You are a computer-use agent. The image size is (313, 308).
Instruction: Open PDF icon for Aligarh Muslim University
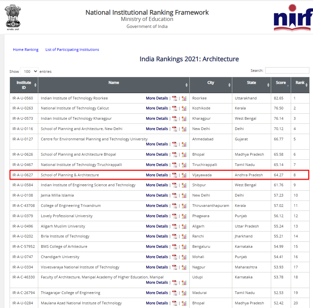click(x=175, y=226)
